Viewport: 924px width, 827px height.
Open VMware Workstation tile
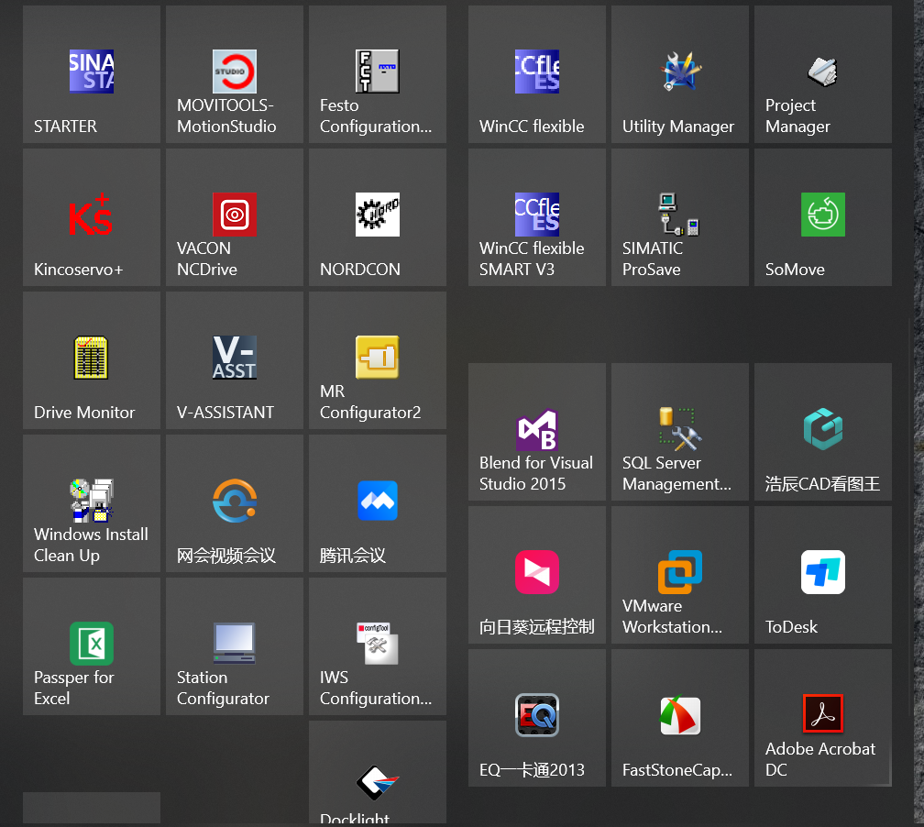(680, 575)
